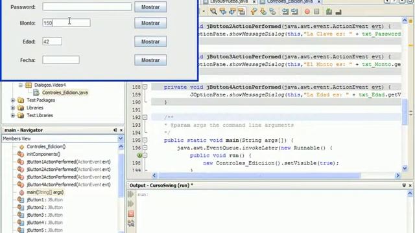Collapse the Dialogos.Video4 package node
The width and height of the screenshot is (415, 233).
(x=20, y=85)
